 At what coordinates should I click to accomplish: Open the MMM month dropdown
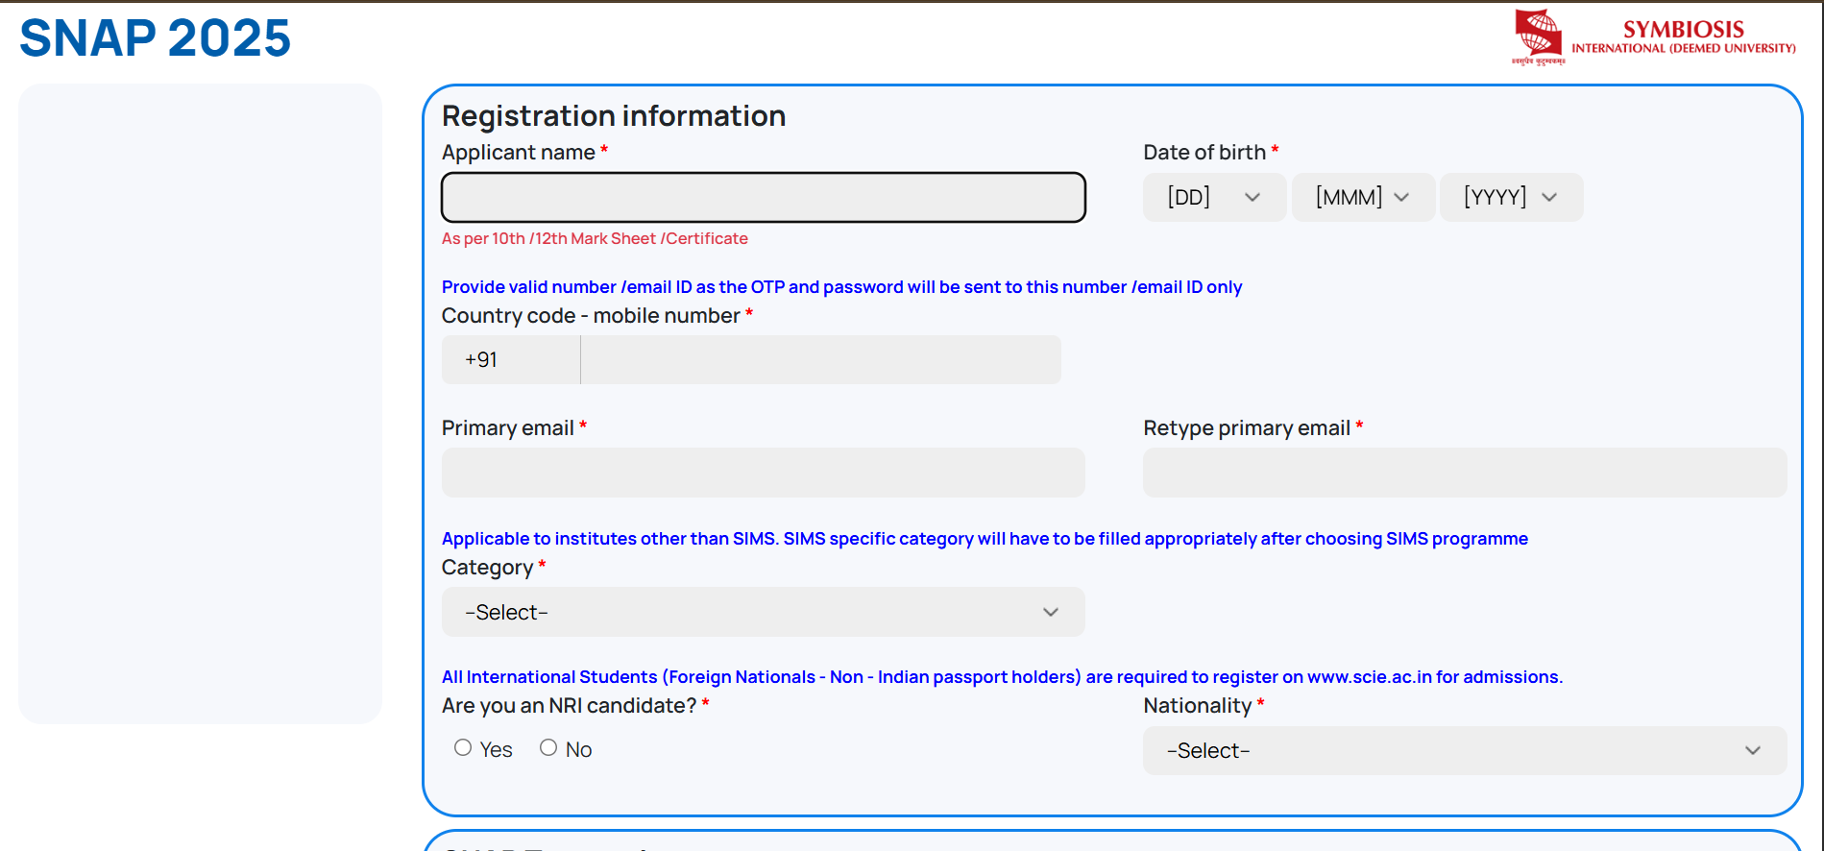1363,197
